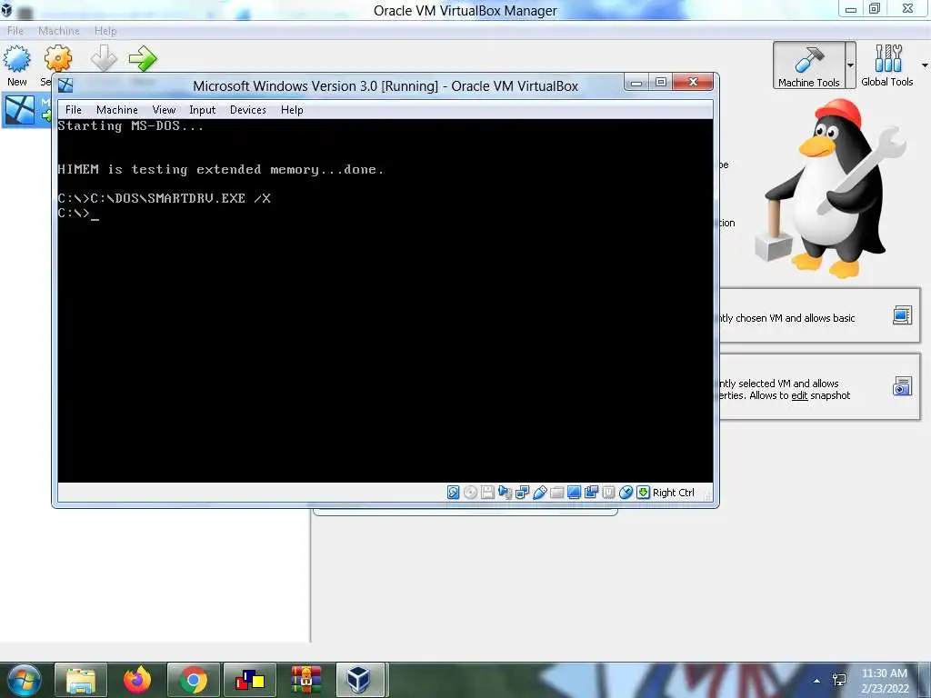Screen dimensions: 931x698
Task: Click the orange gear Settings toolbar icon
Action: (x=57, y=59)
